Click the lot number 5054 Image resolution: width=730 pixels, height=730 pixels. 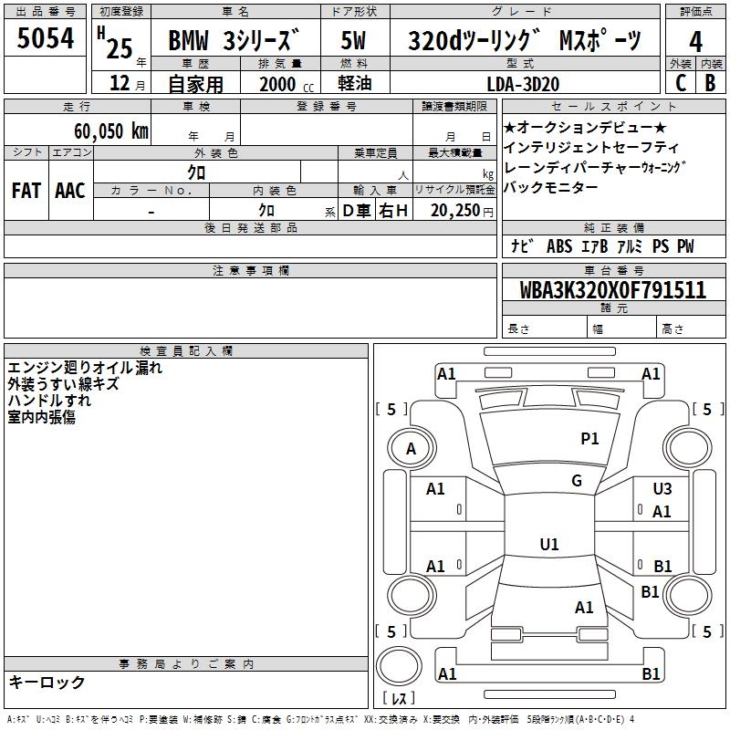pyautogui.click(x=45, y=38)
